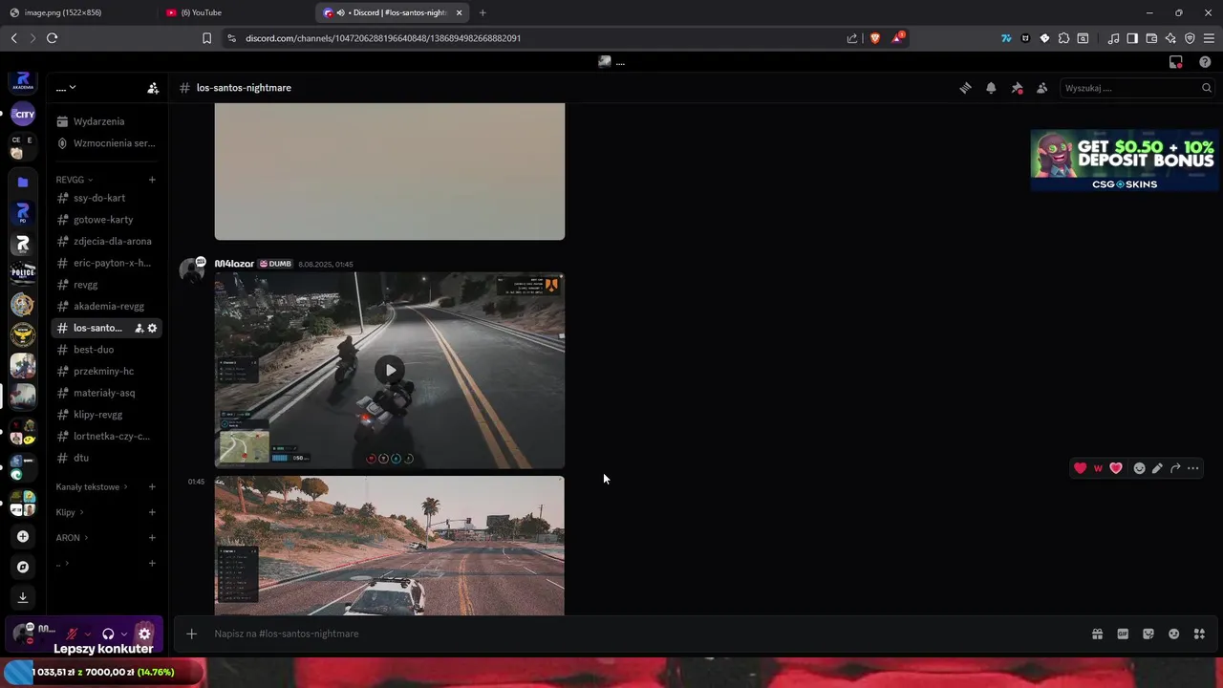Open the Discord help question mark
The height and width of the screenshot is (688, 1223).
pyautogui.click(x=1205, y=62)
